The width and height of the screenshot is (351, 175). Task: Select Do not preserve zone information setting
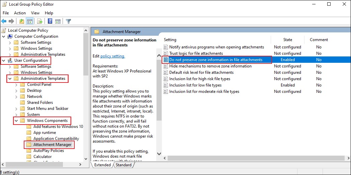[216, 60]
